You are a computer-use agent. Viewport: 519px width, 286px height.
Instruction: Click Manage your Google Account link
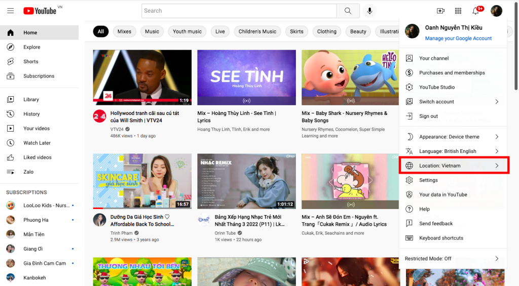click(458, 38)
